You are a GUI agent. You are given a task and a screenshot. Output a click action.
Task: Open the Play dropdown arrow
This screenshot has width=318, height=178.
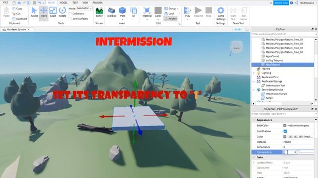(x=187, y=20)
